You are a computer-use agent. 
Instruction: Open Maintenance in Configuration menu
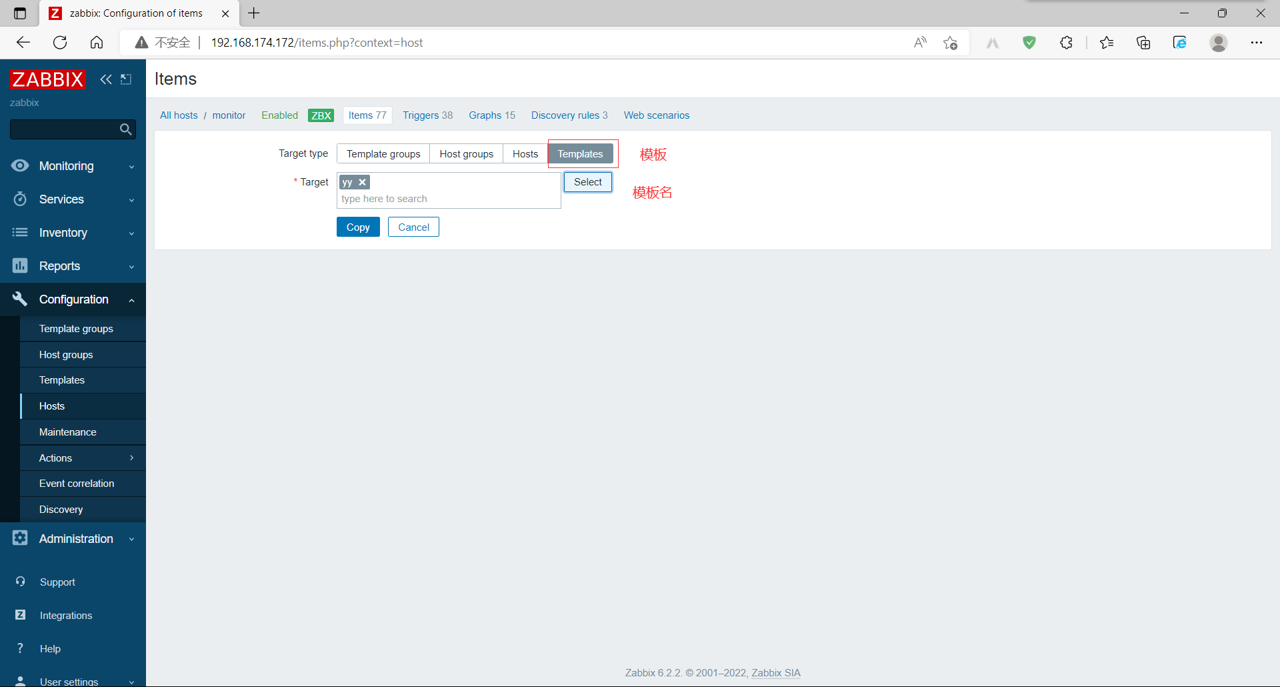tap(83, 432)
